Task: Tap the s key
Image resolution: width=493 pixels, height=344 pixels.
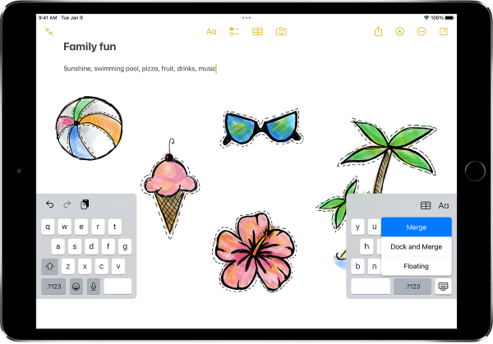Action: (x=75, y=246)
